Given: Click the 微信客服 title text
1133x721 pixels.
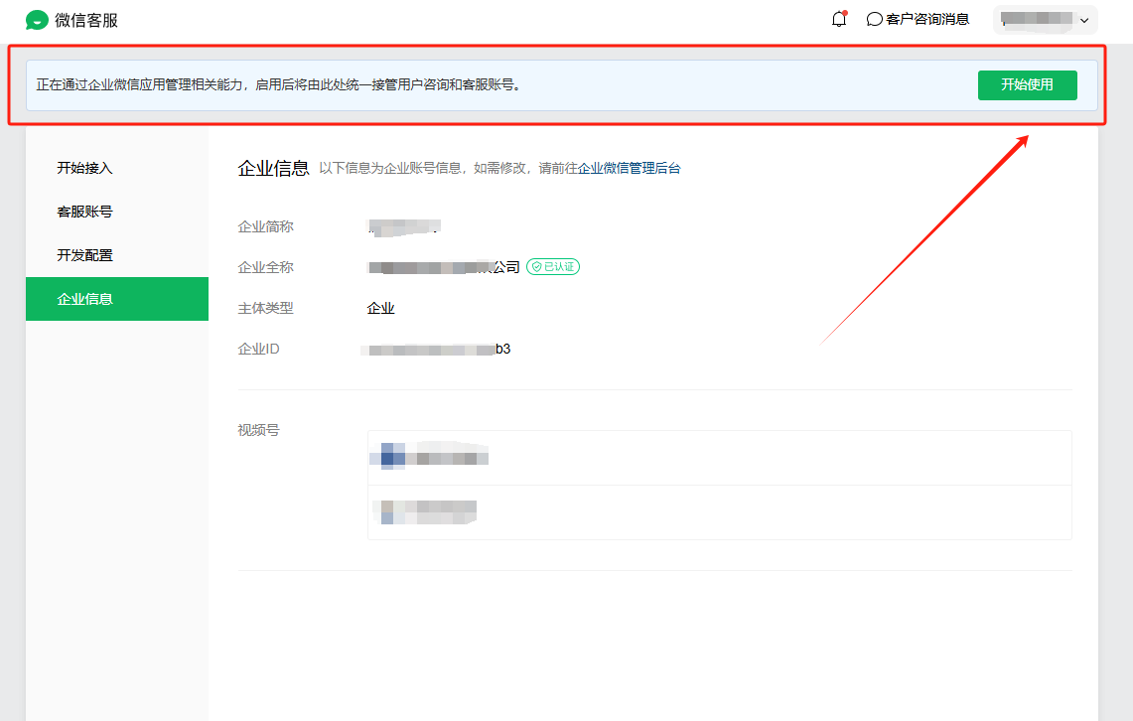Looking at the screenshot, I should click(x=86, y=20).
